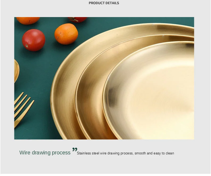Click the Wire drawing process title

pos(45,153)
